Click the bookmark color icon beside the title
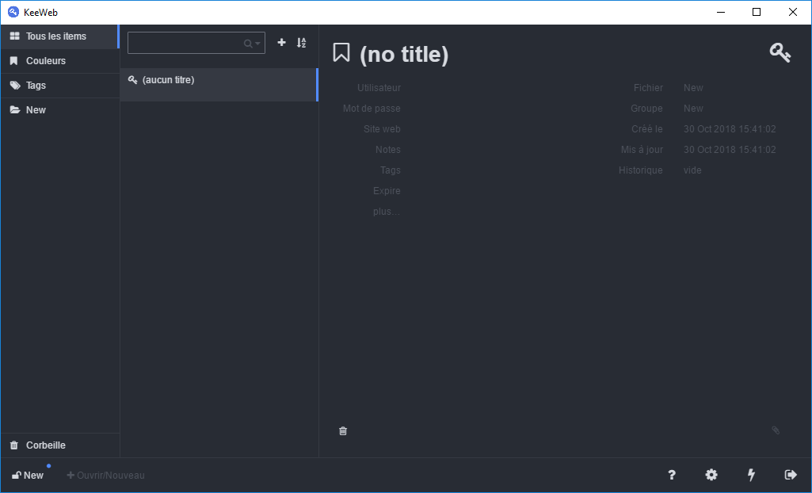This screenshot has height=493, width=812. click(x=341, y=53)
